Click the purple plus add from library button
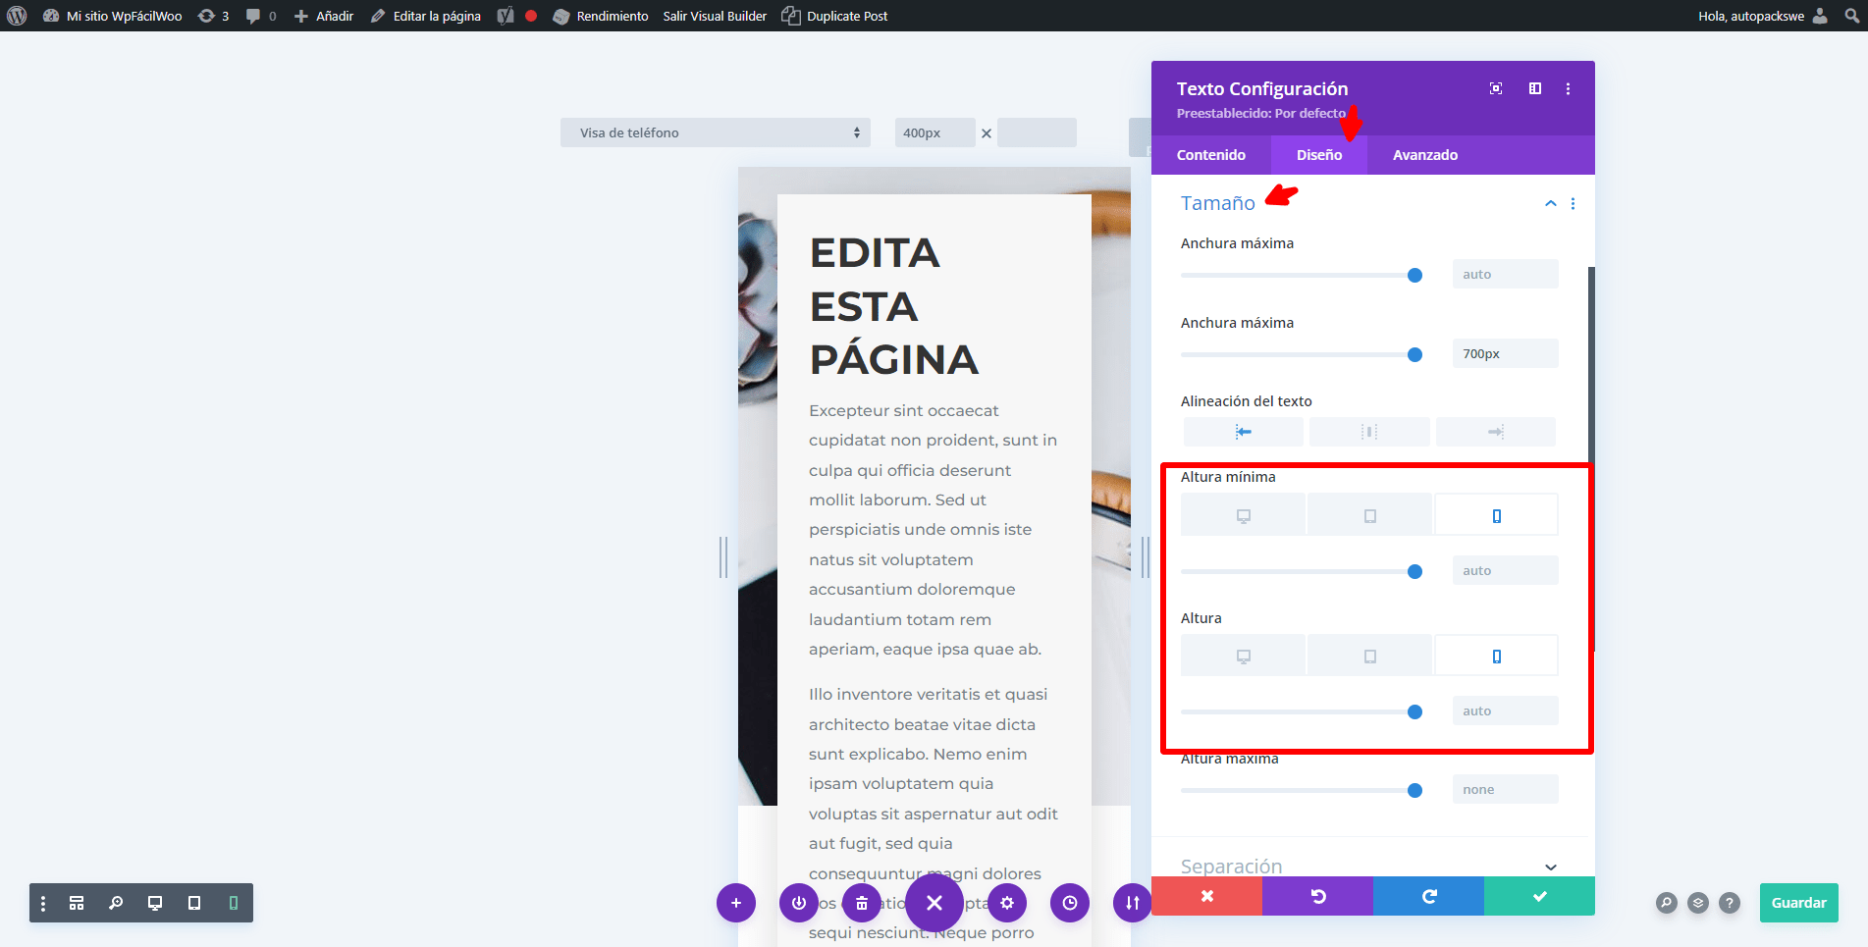 pos(736,903)
